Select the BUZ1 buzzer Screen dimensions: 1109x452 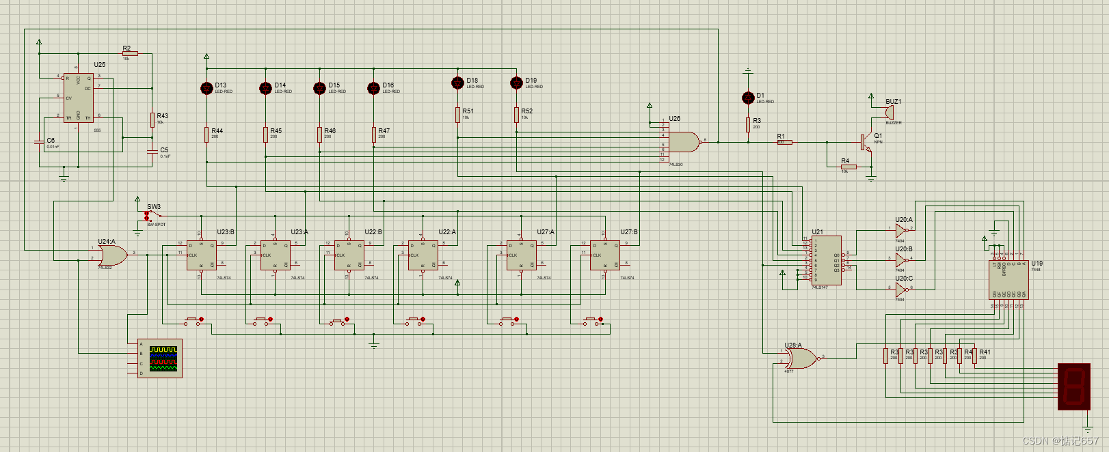(890, 113)
